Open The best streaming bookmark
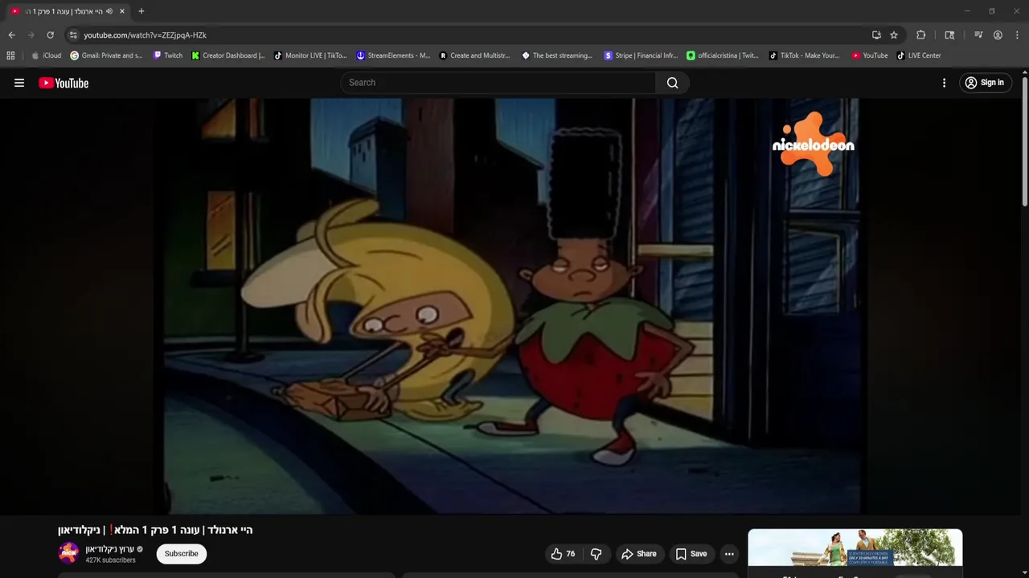Viewport: 1029px width, 578px height. tap(557, 55)
